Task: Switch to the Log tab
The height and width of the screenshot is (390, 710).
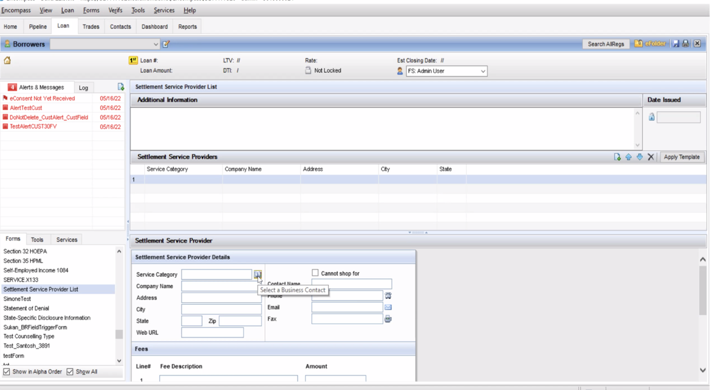Action: coord(83,87)
